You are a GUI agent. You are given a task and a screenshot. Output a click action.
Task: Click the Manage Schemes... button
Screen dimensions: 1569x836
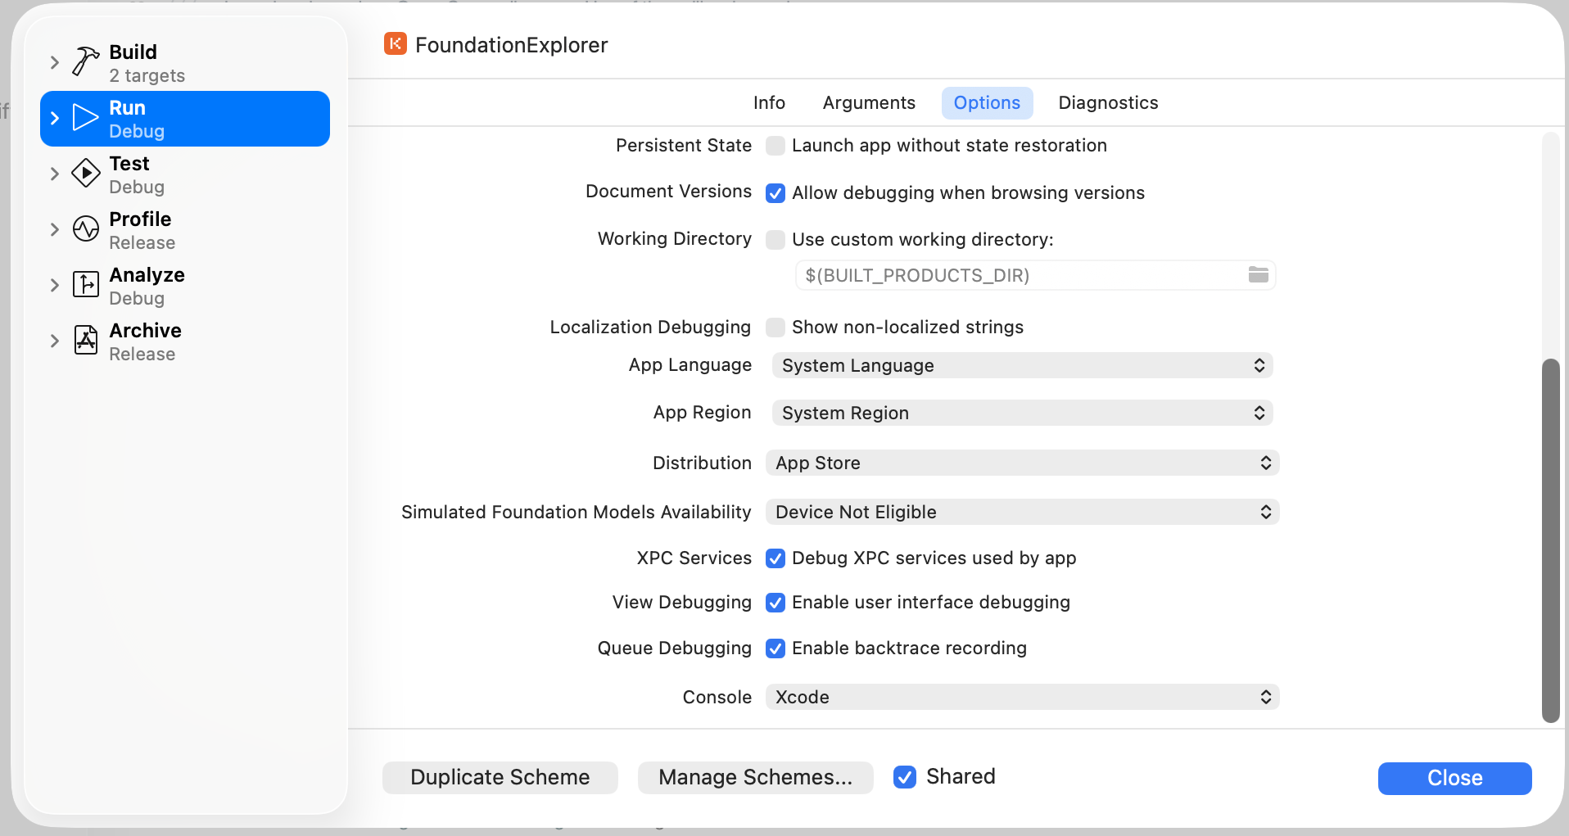pyautogui.click(x=756, y=778)
